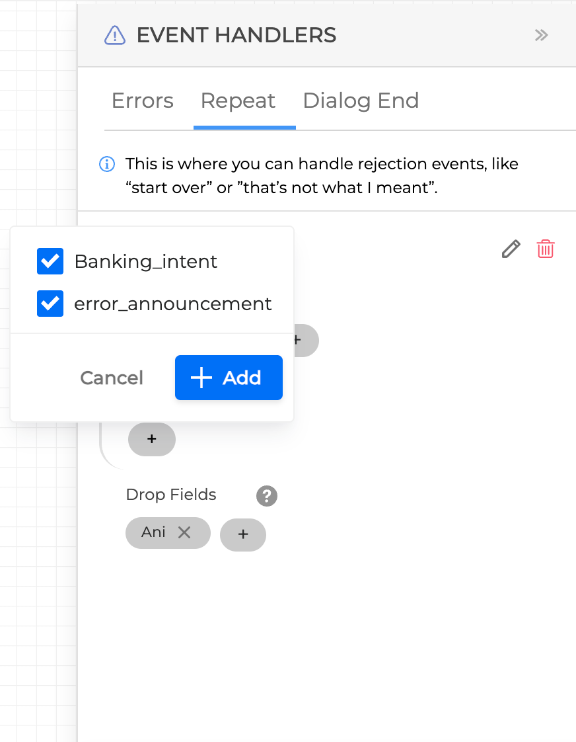Select the Ani drop field chip
Image resolution: width=576 pixels, height=742 pixels.
pyautogui.click(x=153, y=532)
